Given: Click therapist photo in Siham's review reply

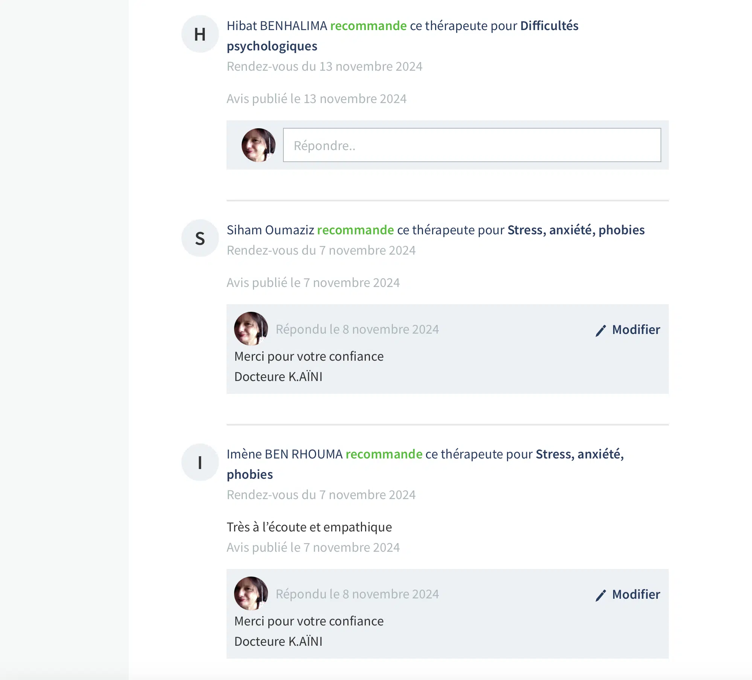Looking at the screenshot, I should pyautogui.click(x=251, y=329).
